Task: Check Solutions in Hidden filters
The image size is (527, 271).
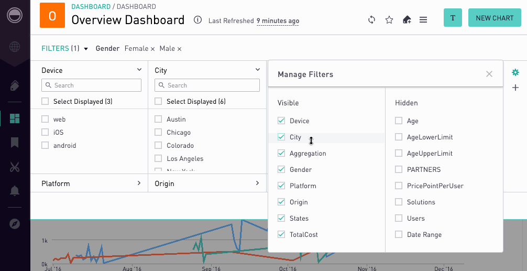Action: click(x=399, y=202)
